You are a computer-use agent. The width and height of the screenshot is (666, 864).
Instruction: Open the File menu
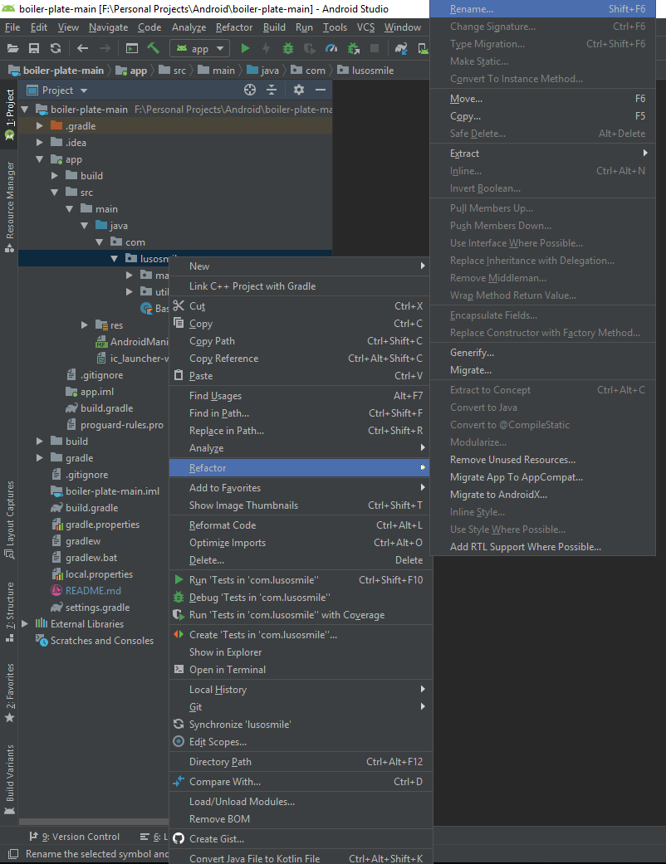point(12,27)
